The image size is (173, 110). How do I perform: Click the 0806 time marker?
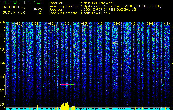tap(101, 24)
